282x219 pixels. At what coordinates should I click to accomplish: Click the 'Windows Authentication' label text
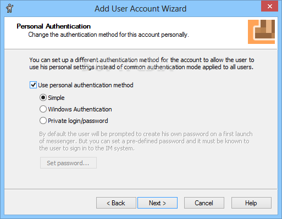click(80, 109)
